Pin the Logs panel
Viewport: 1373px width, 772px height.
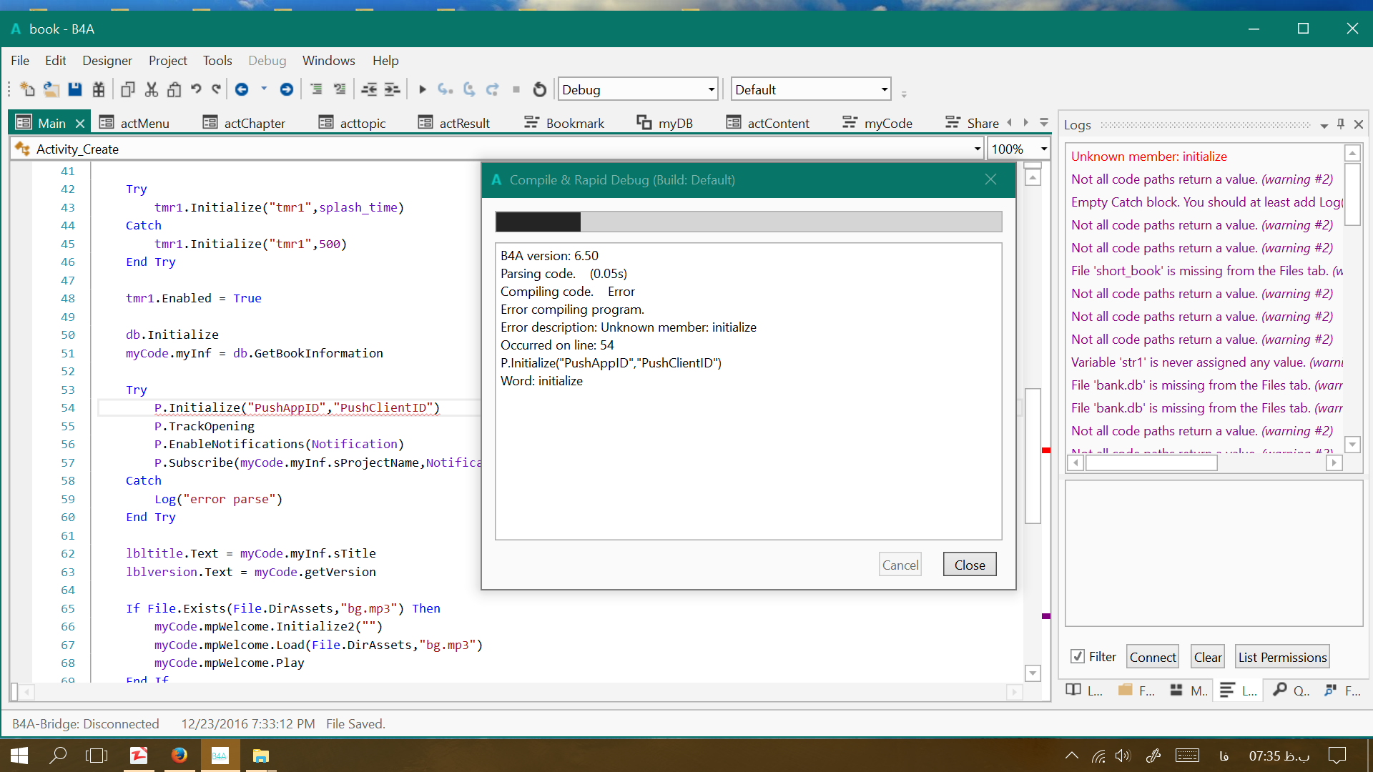[1341, 124]
